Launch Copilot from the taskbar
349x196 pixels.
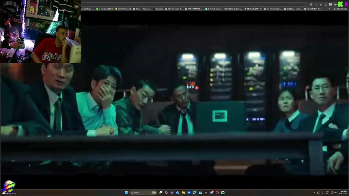pyautogui.click(x=166, y=193)
